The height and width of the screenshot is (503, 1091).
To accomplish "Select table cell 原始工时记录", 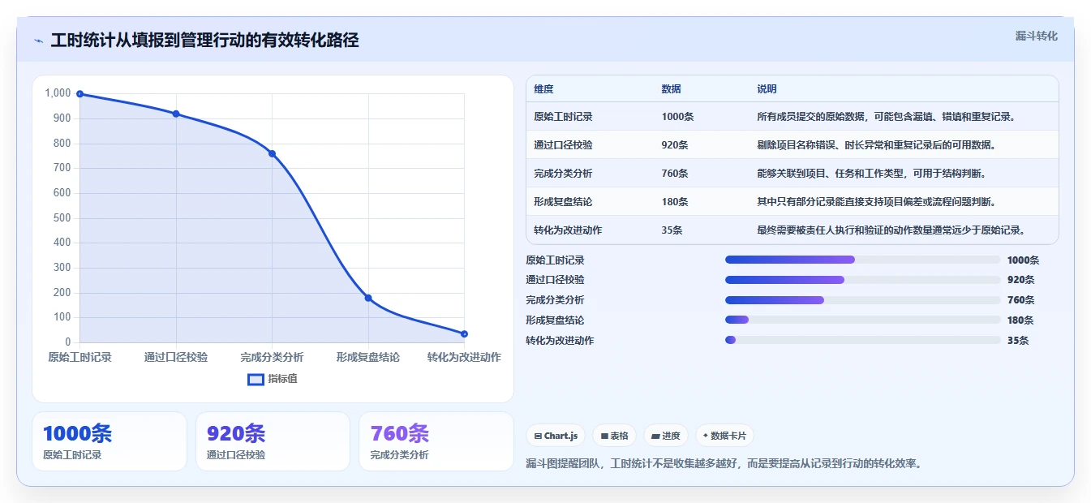I will (563, 117).
